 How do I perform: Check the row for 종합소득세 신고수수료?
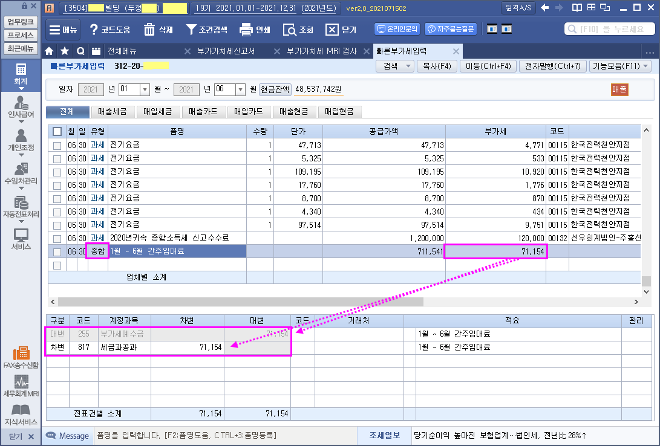coord(57,238)
